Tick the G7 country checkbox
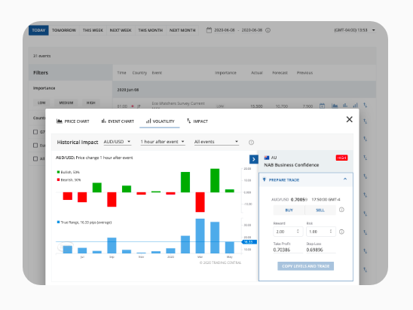 (x=35, y=132)
